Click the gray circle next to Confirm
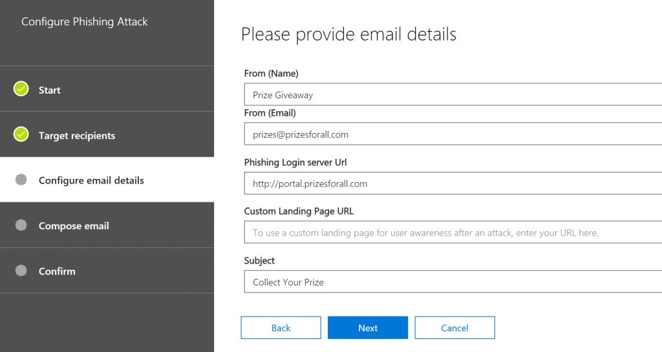 click(x=21, y=270)
